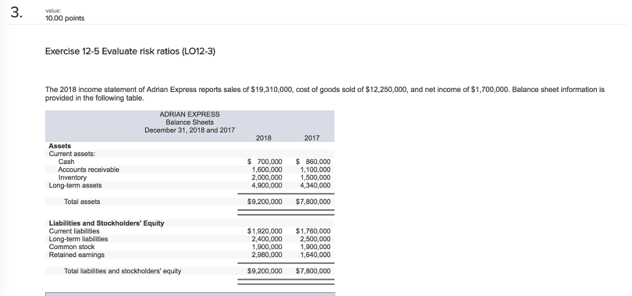The image size is (632, 296).
Task: Select the '10.00 points' value text
Action: (x=65, y=18)
